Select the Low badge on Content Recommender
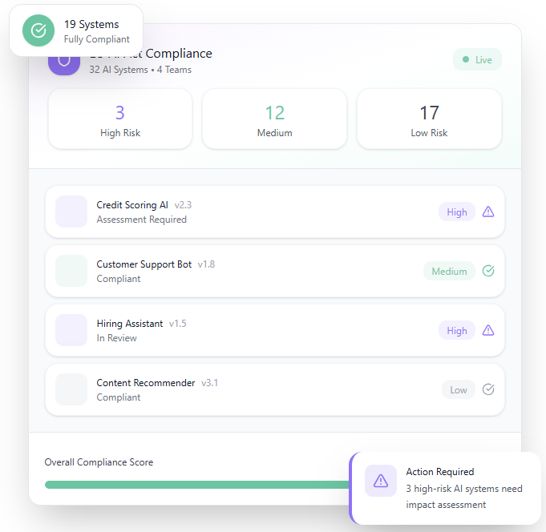 click(459, 390)
